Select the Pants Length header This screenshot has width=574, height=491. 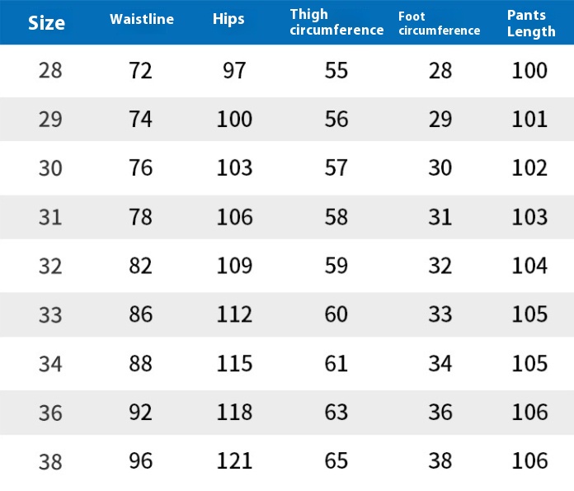(531, 23)
